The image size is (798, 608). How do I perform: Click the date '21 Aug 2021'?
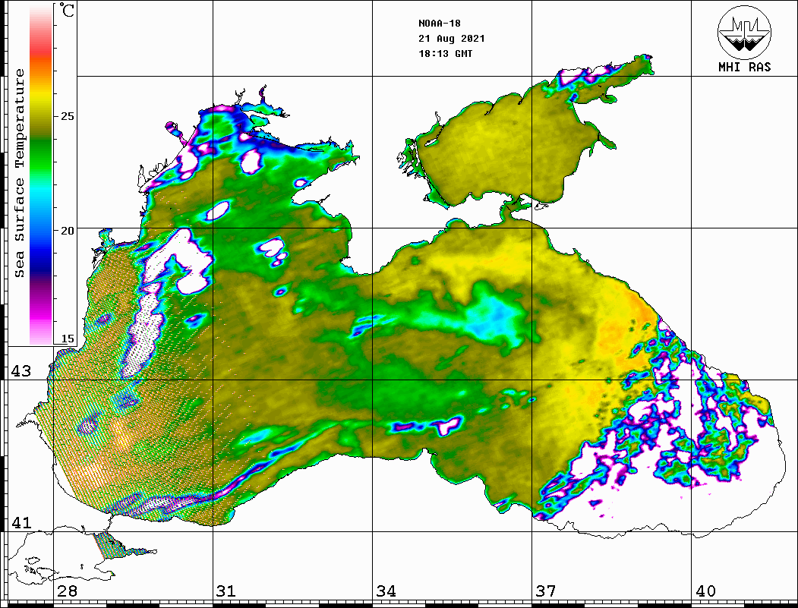452,39
